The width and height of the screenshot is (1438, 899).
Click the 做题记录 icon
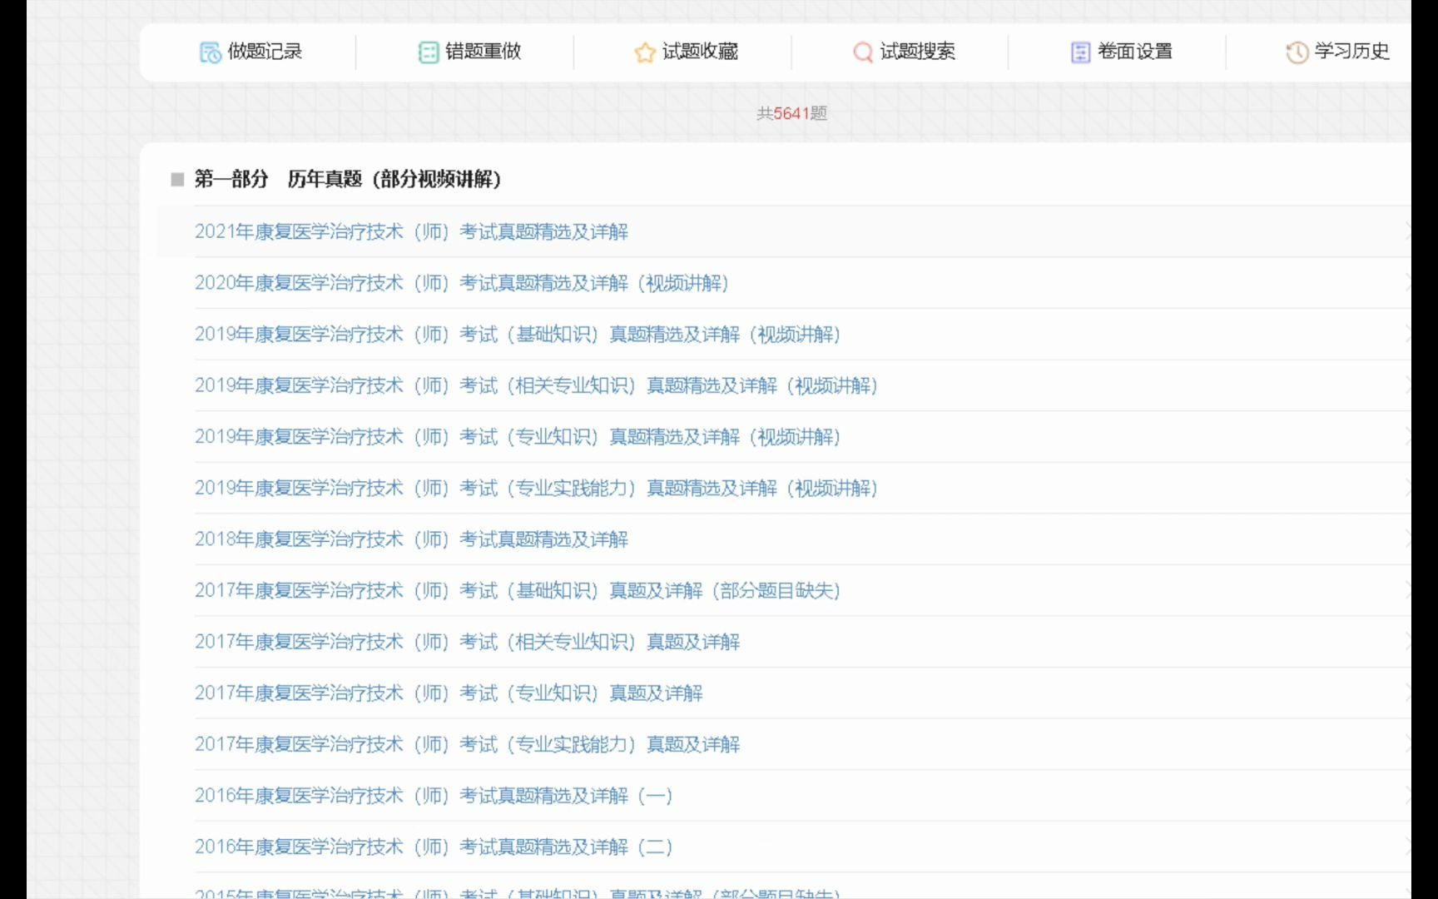point(210,52)
